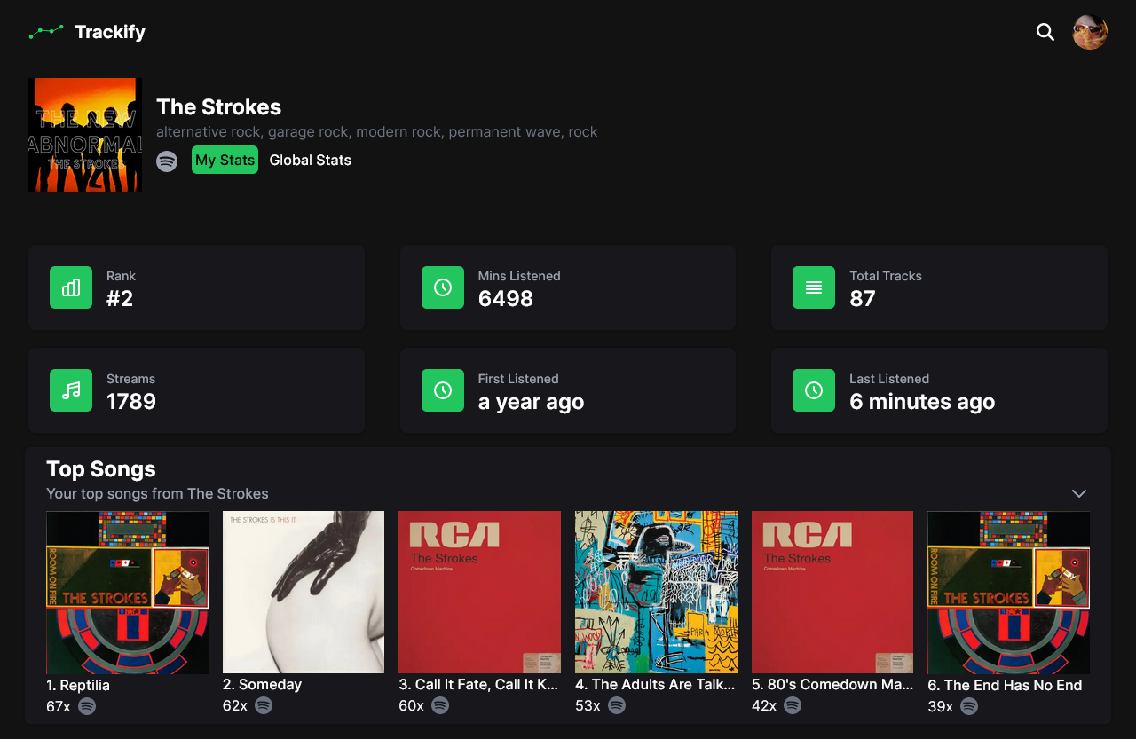Click the Spotify icon under Reptilia
The image size is (1136, 739).
[87, 706]
